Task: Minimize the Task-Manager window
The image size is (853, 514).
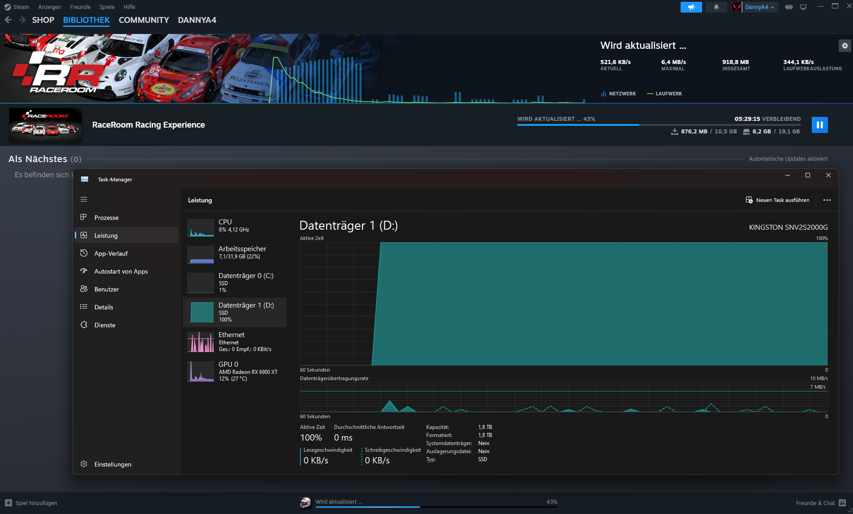Action: click(787, 176)
